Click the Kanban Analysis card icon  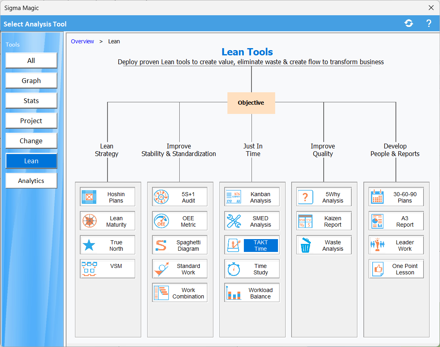click(233, 197)
